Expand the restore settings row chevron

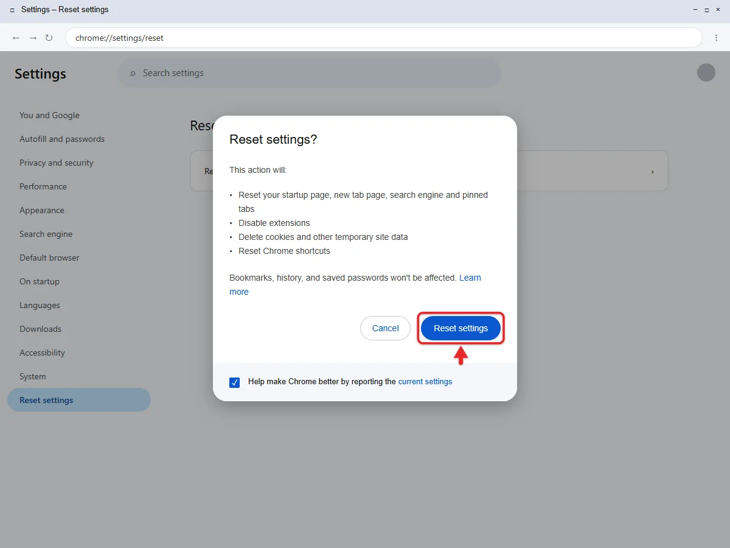click(653, 172)
